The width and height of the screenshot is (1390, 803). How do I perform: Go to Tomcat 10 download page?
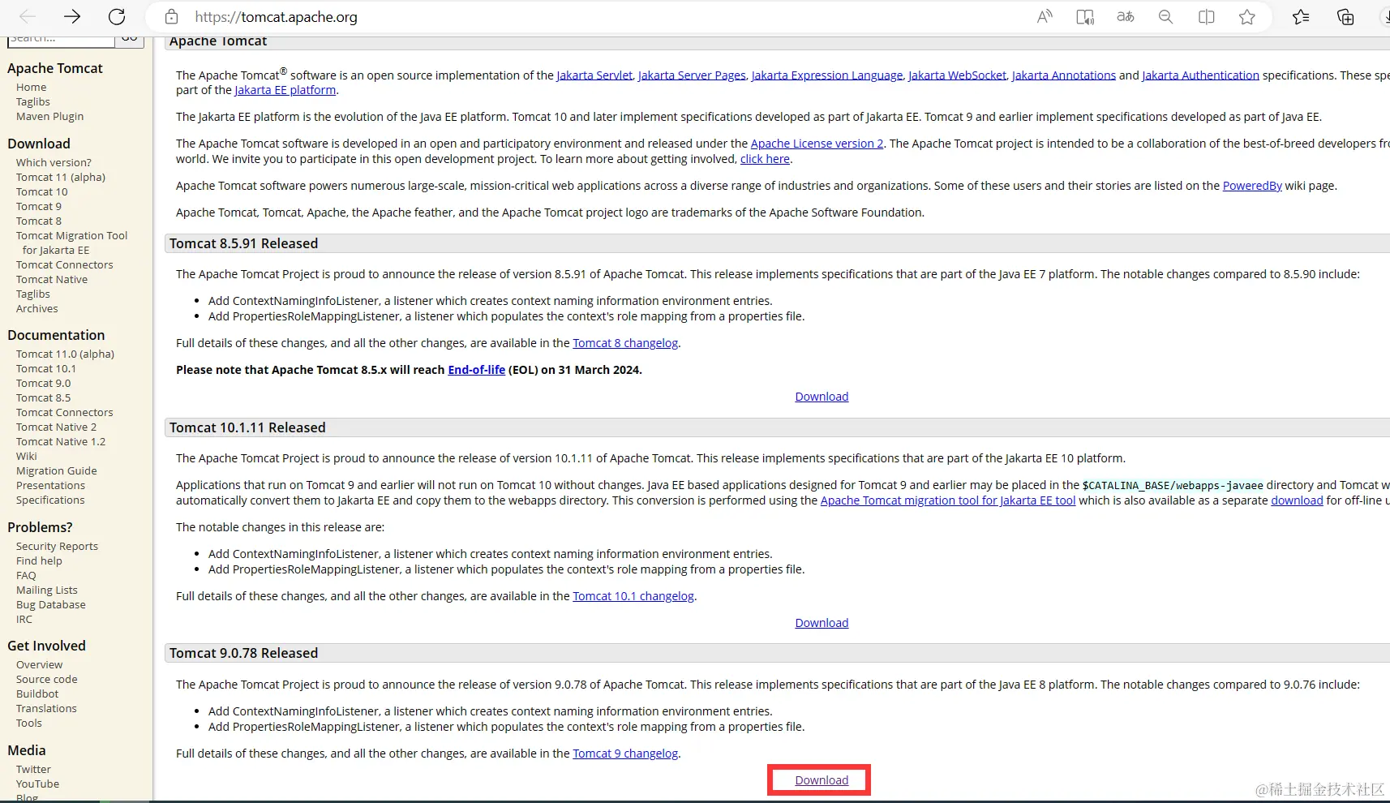click(42, 192)
